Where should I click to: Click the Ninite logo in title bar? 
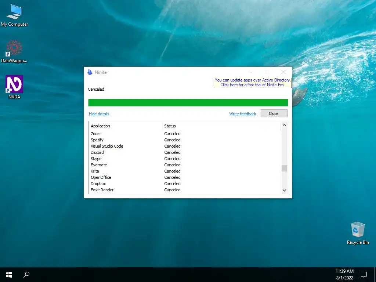coord(90,72)
